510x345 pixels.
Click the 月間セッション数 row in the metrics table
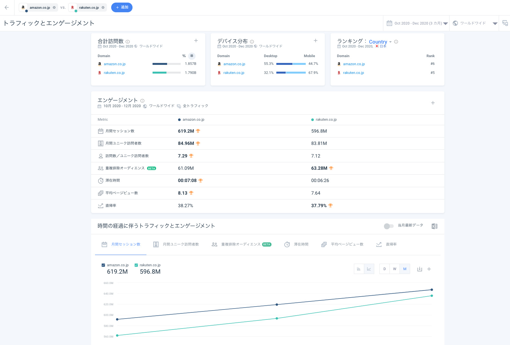pos(268,131)
